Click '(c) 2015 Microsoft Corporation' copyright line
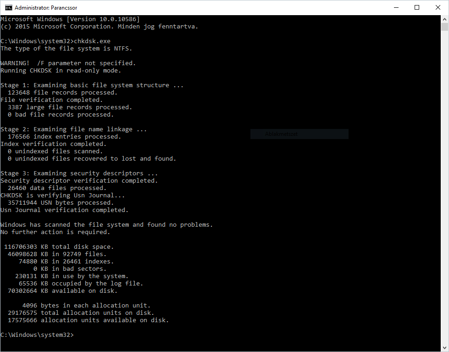This screenshot has width=449, height=352. [100, 26]
